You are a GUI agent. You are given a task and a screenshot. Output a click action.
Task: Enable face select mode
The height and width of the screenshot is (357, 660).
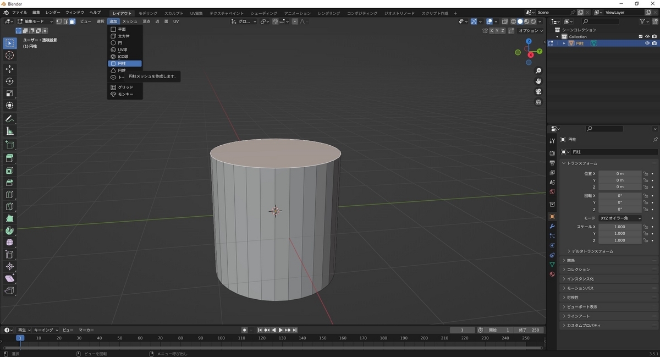point(72,21)
